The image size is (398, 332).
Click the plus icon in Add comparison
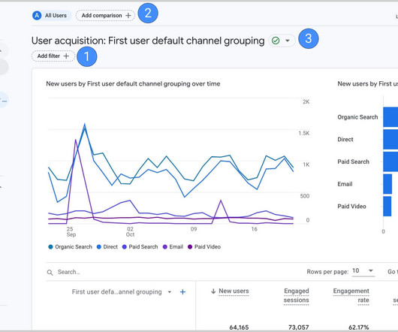[128, 16]
